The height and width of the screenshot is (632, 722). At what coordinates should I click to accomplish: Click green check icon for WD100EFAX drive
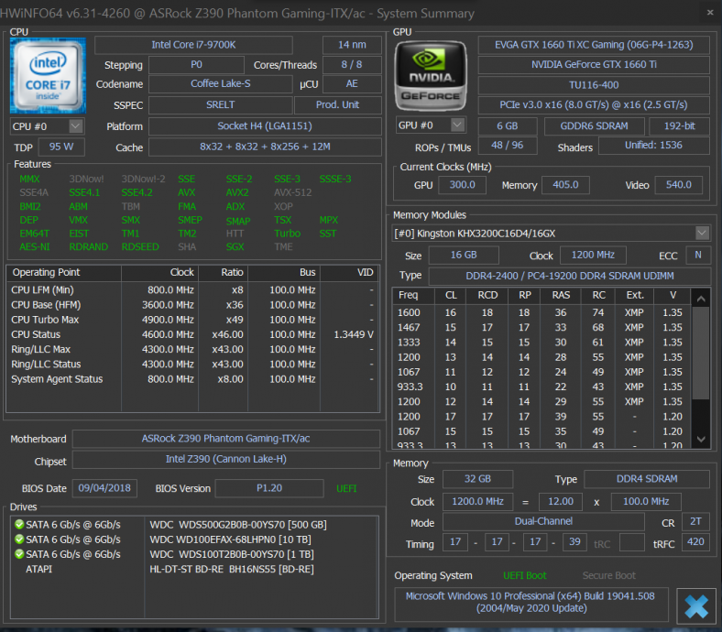pos(18,539)
